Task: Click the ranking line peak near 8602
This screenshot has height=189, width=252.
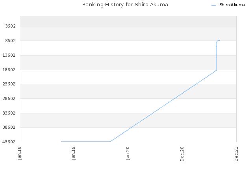Action: click(x=218, y=41)
